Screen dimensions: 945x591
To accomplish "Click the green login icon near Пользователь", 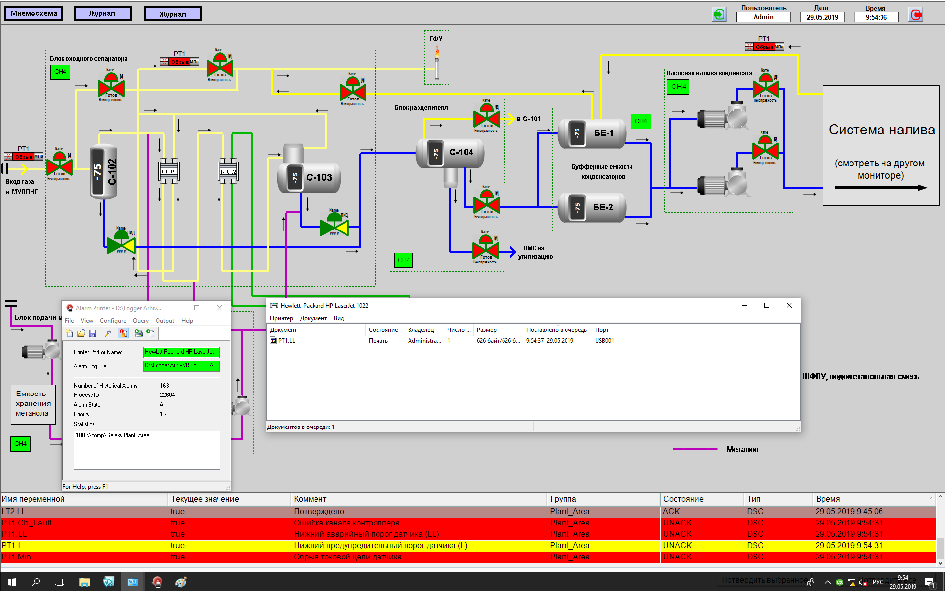I will 719,14.
